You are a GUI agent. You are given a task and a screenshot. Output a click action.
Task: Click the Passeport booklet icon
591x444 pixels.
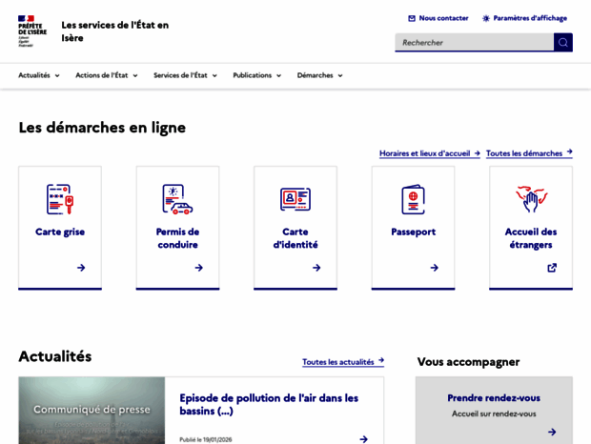coord(413,199)
